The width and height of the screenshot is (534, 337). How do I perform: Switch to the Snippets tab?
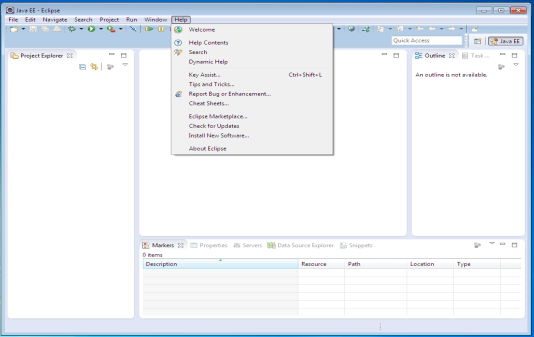point(356,245)
